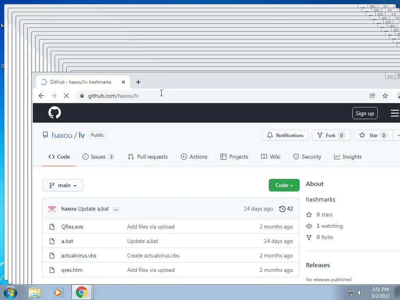The image size is (400, 300).
Task: Click the Notifications button
Action: click(x=285, y=135)
